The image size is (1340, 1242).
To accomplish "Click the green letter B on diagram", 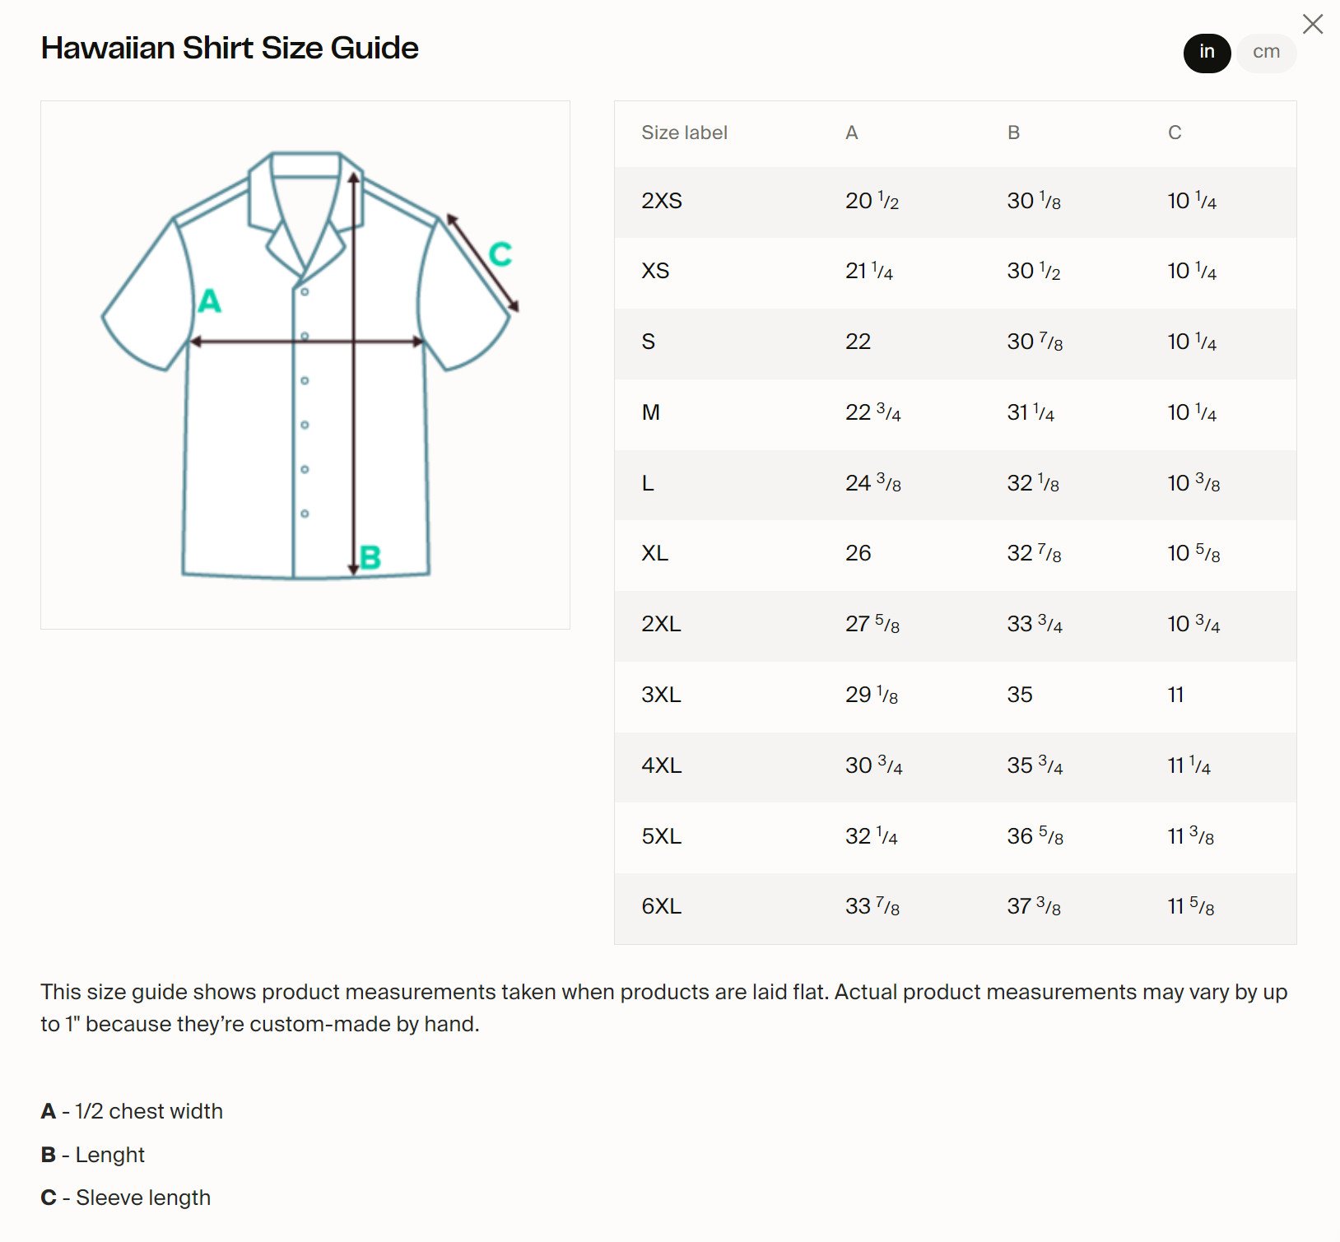I will 370,558.
